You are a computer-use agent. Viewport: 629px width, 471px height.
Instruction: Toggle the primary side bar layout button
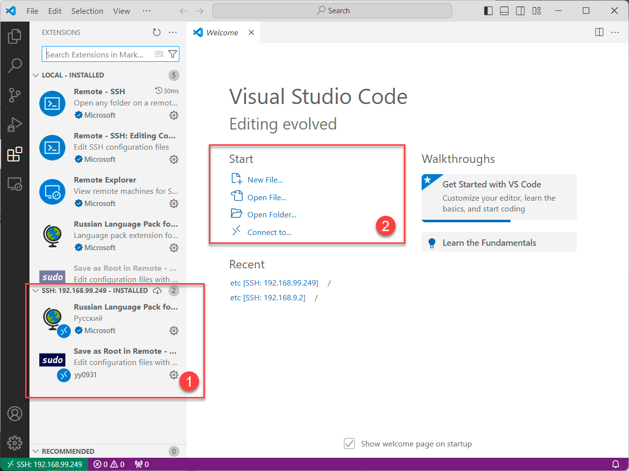(x=488, y=11)
